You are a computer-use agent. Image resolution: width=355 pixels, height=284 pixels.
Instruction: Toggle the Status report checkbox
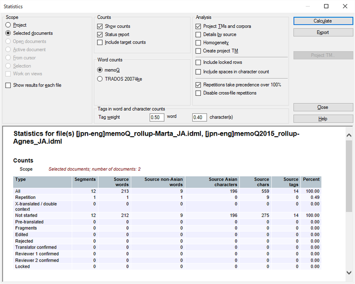pos(100,34)
